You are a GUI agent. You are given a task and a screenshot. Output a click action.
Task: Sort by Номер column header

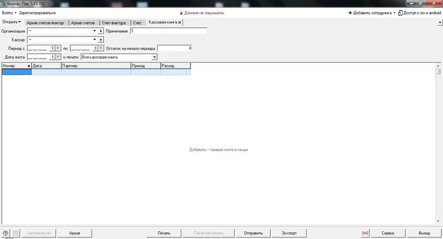tap(17, 65)
